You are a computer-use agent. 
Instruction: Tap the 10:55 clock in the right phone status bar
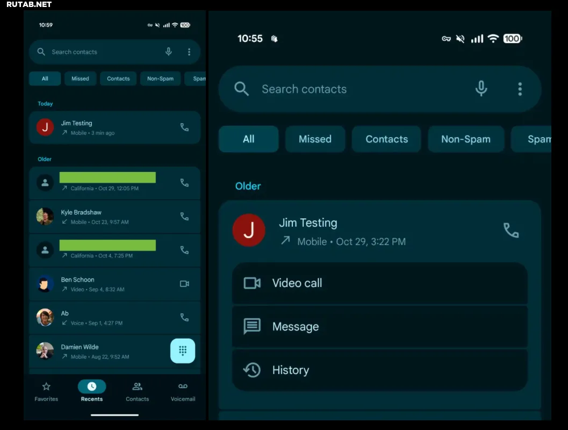point(250,38)
